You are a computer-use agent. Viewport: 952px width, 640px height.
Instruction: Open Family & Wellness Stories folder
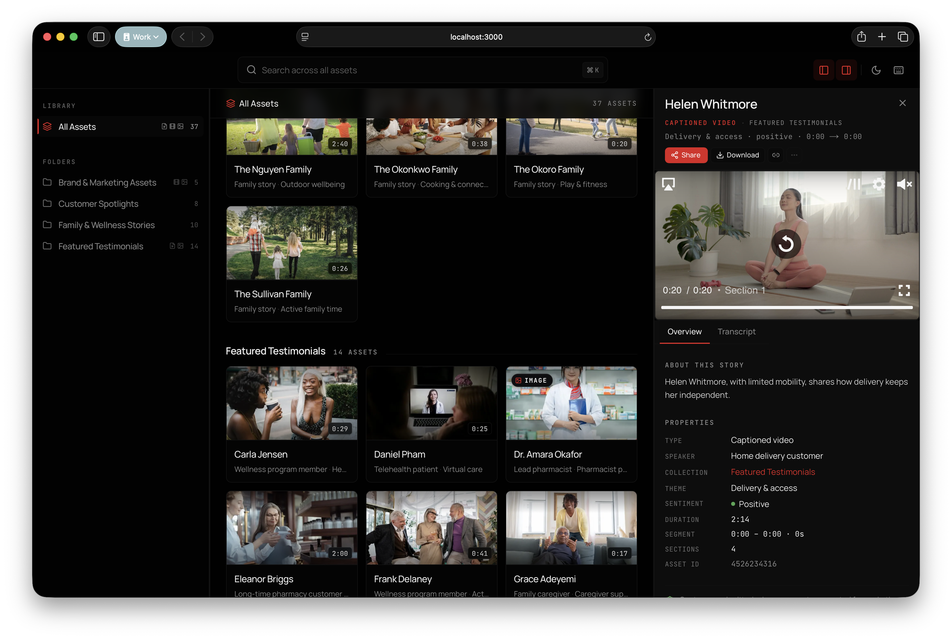click(x=121, y=225)
